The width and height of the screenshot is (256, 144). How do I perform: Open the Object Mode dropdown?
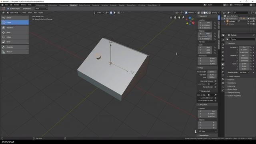click(x=14, y=13)
